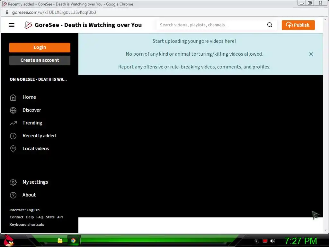Select Recently added menu item
329x247 pixels.
[39, 136]
